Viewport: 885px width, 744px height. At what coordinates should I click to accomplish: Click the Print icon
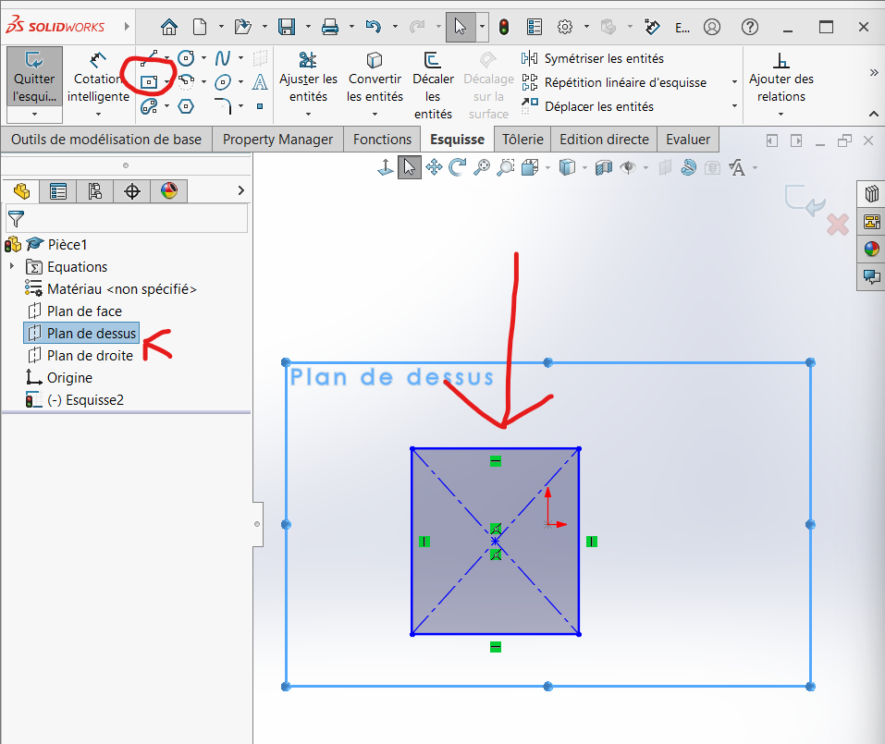coord(329,27)
